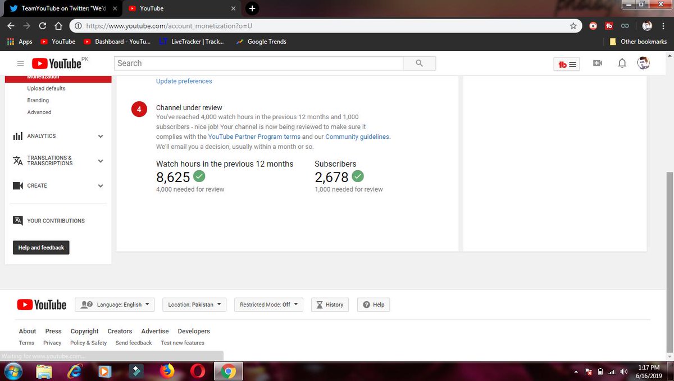Reload the page with refresh icon
This screenshot has height=381, width=674.
pos(43,26)
